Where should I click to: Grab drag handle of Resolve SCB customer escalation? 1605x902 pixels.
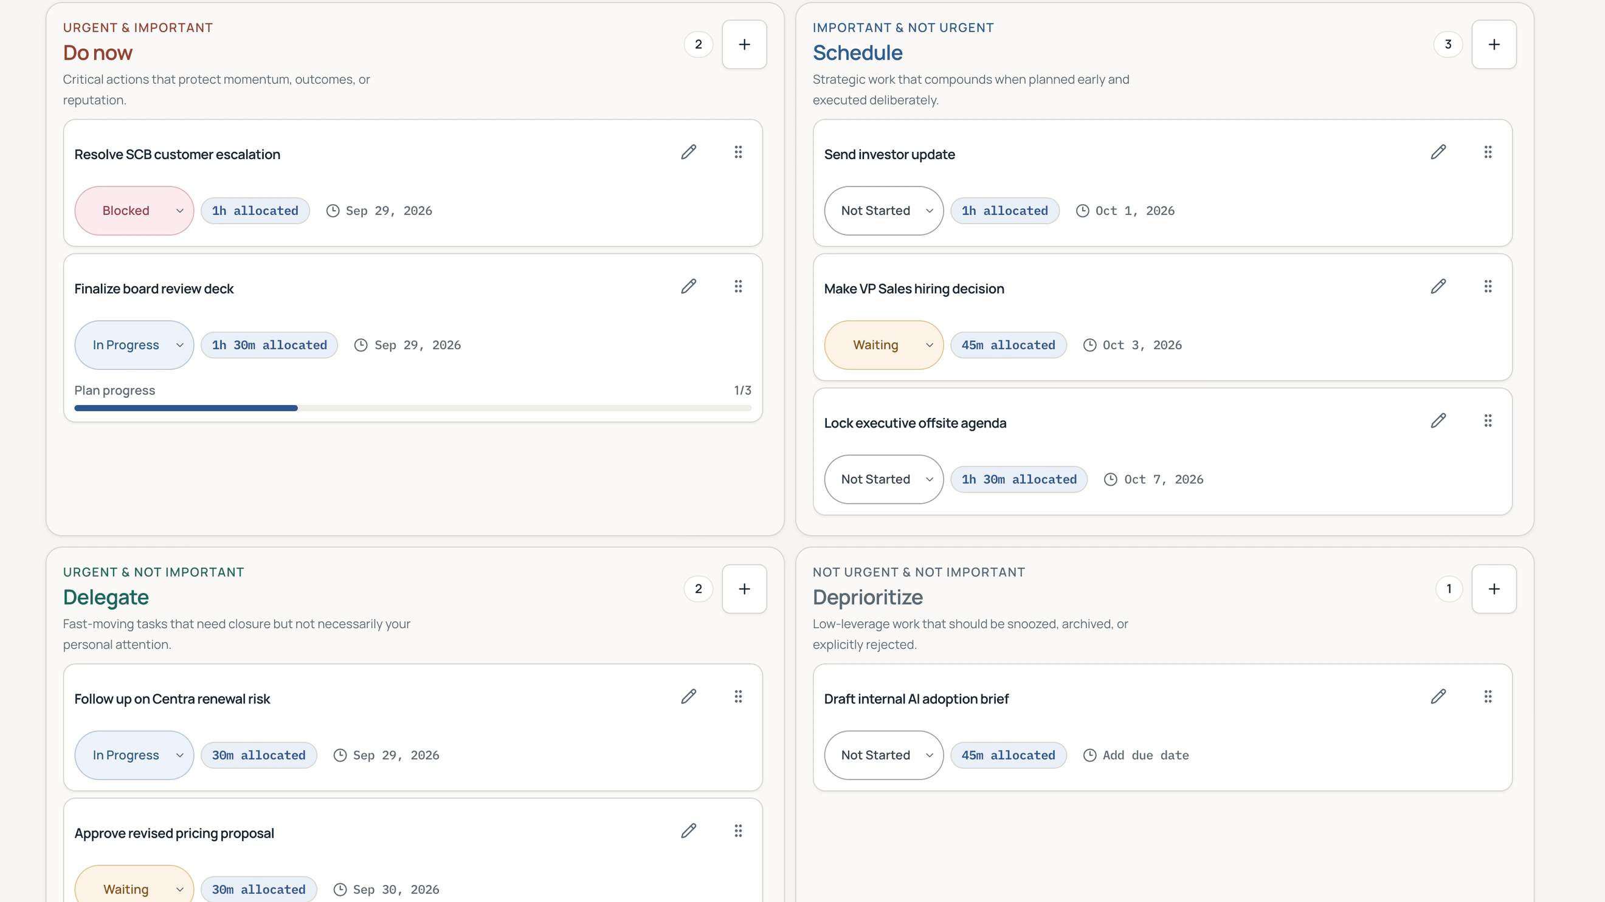point(738,152)
